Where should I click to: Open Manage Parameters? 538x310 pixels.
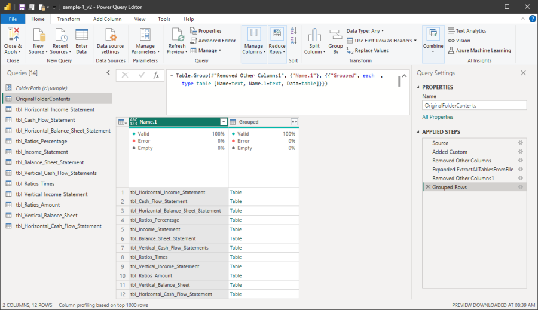point(145,41)
